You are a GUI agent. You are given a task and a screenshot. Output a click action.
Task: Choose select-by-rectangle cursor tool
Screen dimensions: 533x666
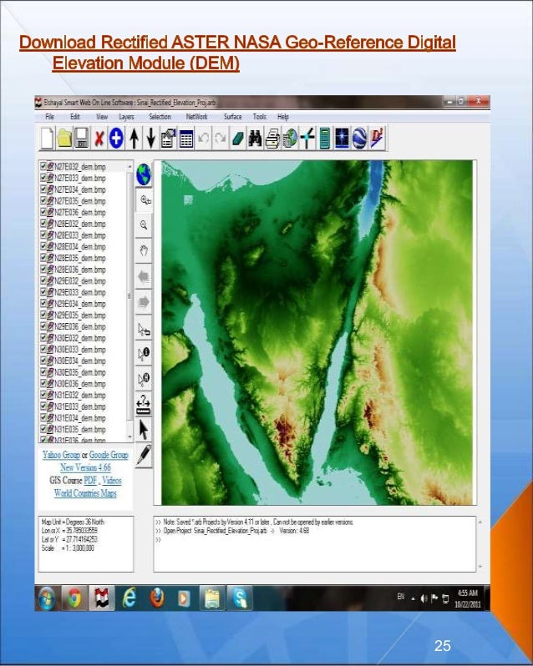click(144, 329)
